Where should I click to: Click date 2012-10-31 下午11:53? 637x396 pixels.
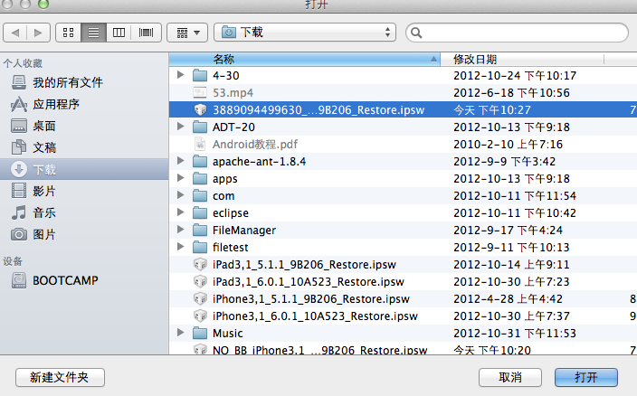(x=515, y=334)
